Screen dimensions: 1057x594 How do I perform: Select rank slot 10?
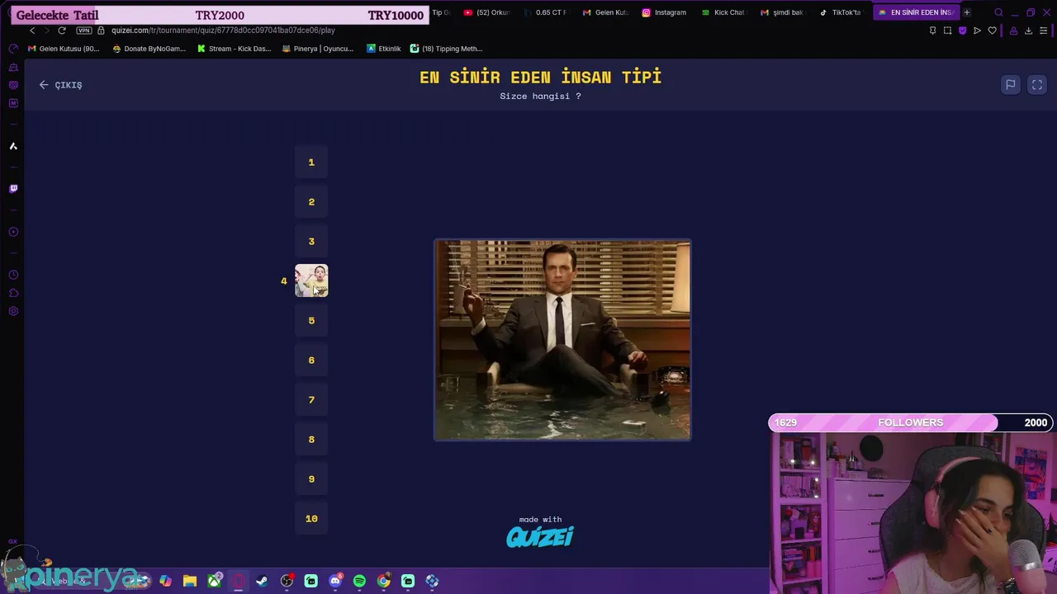point(311,519)
